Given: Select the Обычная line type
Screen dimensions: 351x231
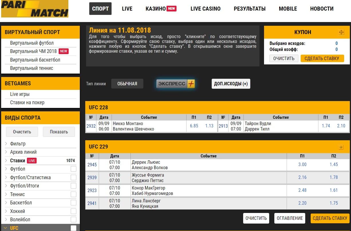Looking at the screenshot, I should coord(127,84).
